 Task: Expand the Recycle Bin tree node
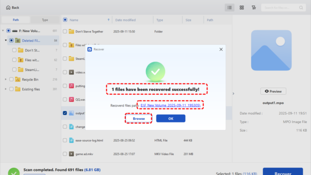[6, 79]
